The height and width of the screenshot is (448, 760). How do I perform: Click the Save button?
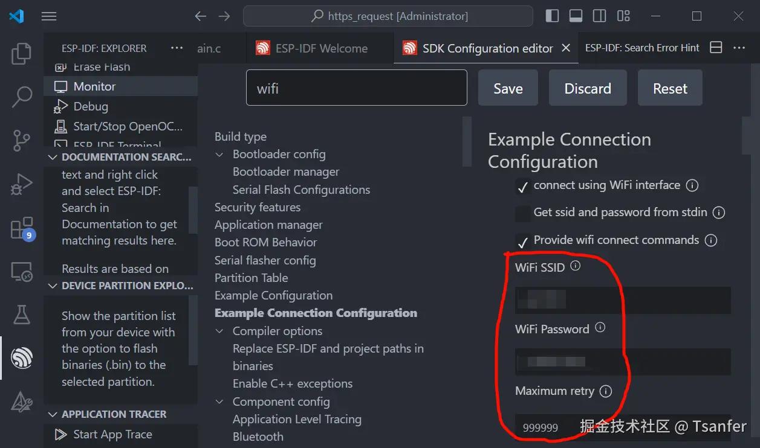[508, 88]
